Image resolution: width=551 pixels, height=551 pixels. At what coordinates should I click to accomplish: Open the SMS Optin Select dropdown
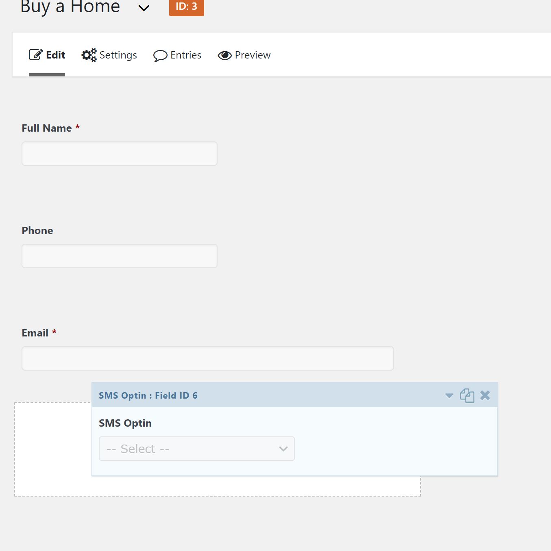click(x=196, y=449)
